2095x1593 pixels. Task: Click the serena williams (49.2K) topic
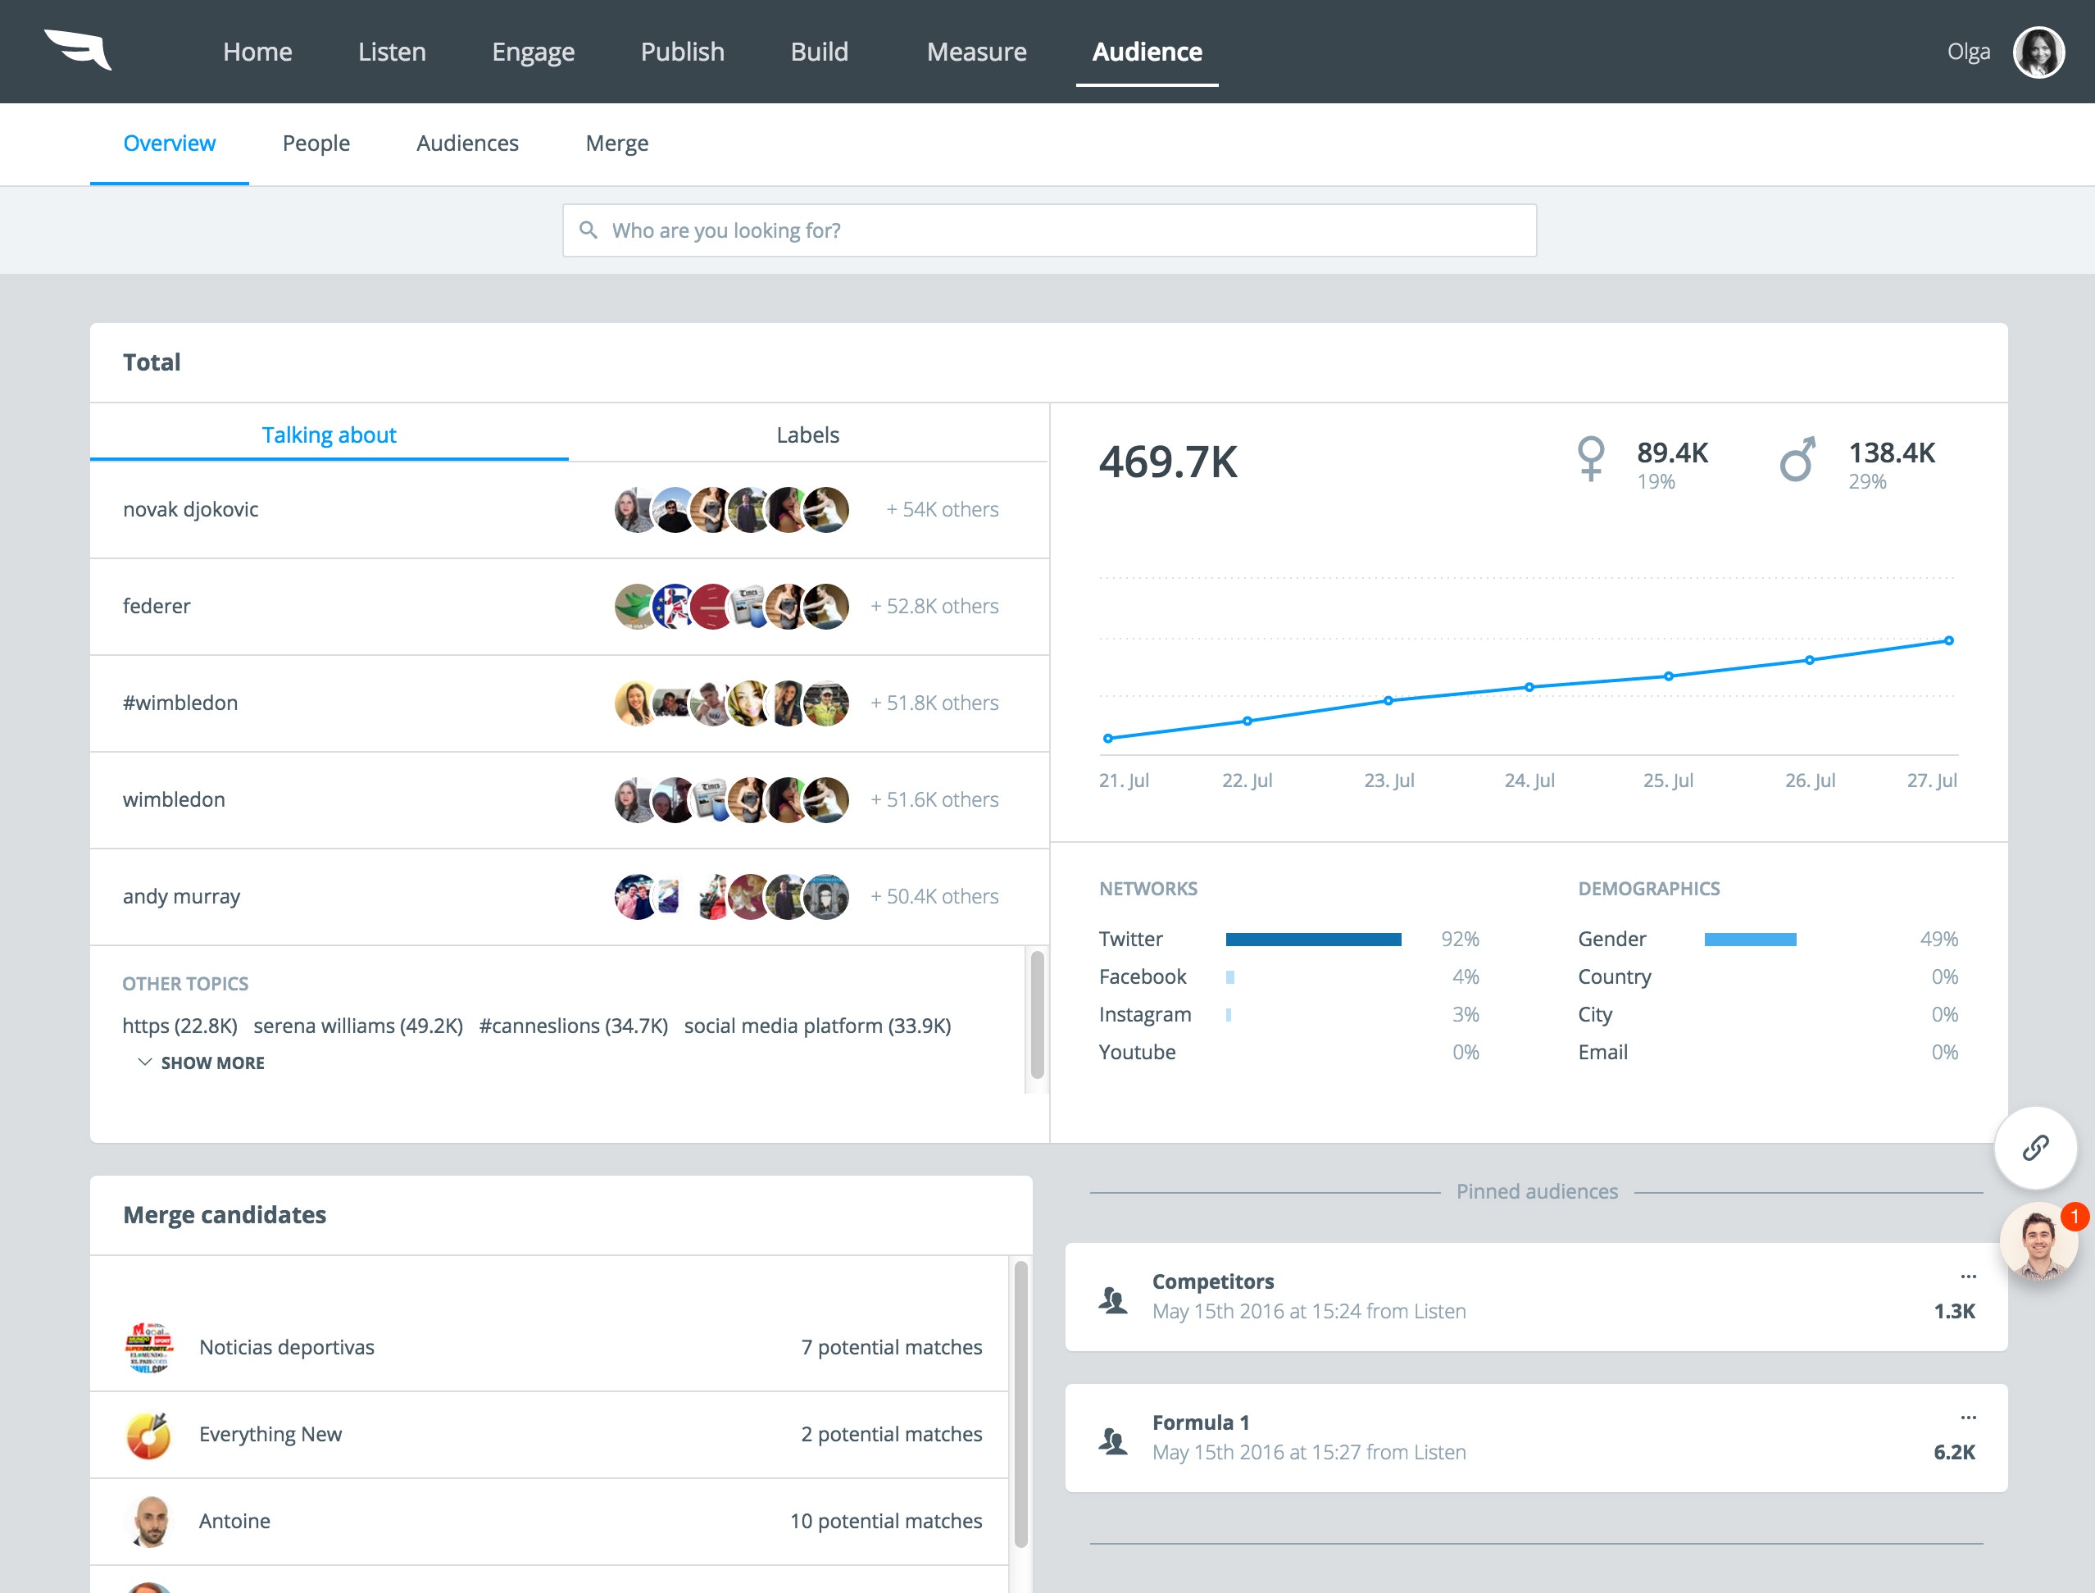(x=358, y=1025)
